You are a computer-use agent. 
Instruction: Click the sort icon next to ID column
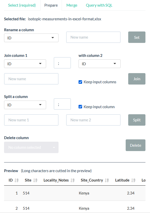17,180
